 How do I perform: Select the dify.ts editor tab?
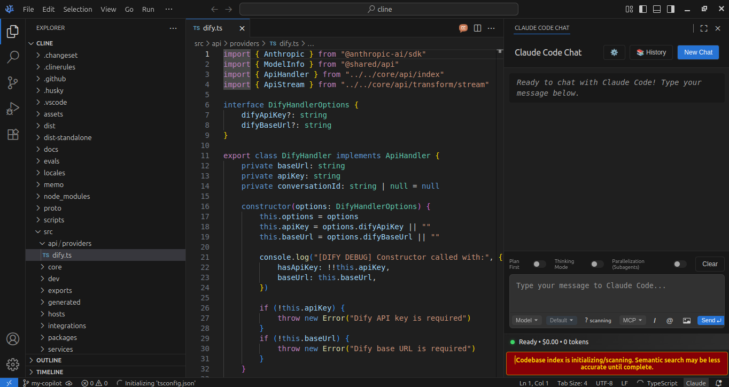(213, 28)
